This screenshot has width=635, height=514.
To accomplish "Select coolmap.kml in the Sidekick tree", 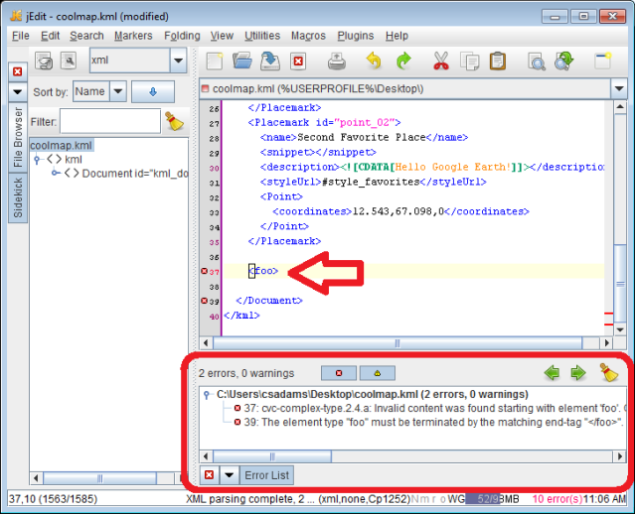I will tap(62, 145).
